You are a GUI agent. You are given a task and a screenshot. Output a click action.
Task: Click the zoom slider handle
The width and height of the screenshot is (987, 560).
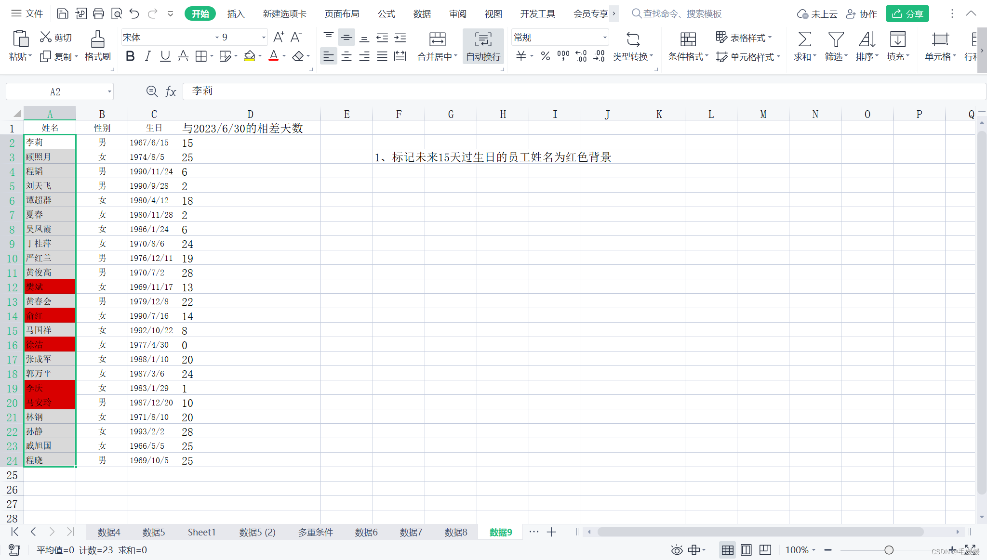pos(889,550)
